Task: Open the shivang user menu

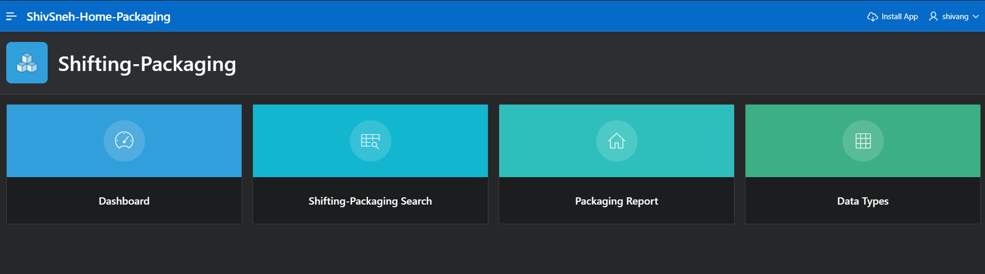Action: (x=955, y=17)
